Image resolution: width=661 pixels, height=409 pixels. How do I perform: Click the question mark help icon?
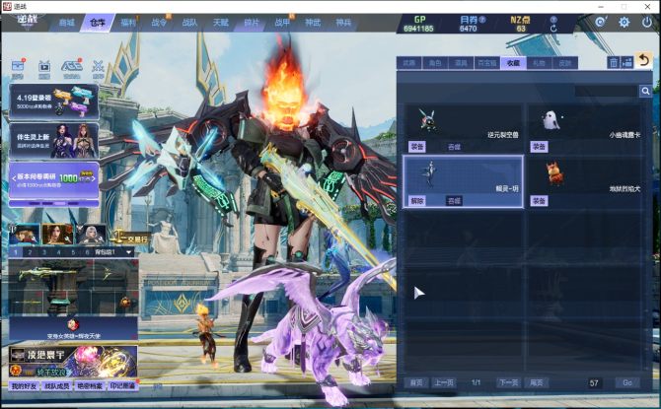(553, 20)
